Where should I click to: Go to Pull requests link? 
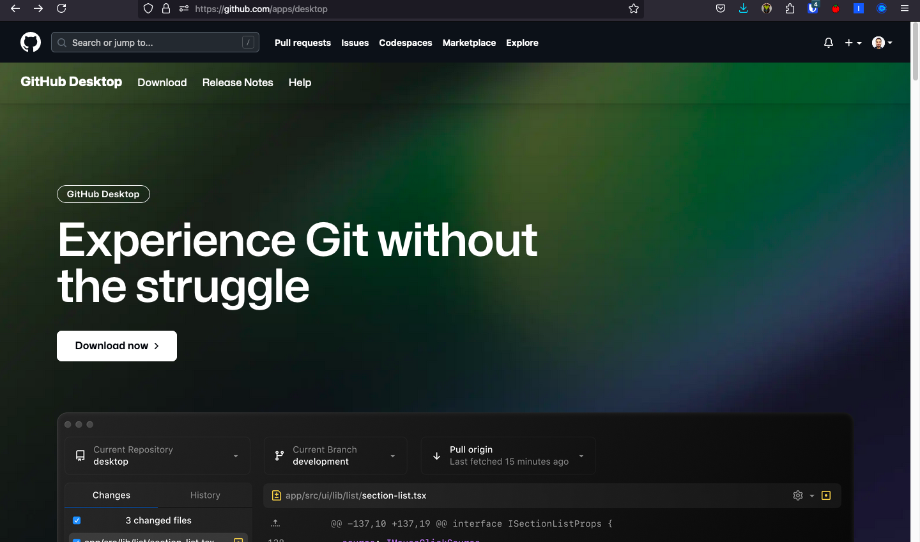click(x=303, y=43)
